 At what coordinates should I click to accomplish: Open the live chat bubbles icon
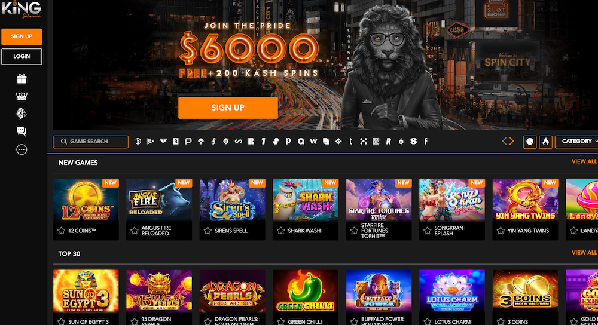(x=22, y=131)
